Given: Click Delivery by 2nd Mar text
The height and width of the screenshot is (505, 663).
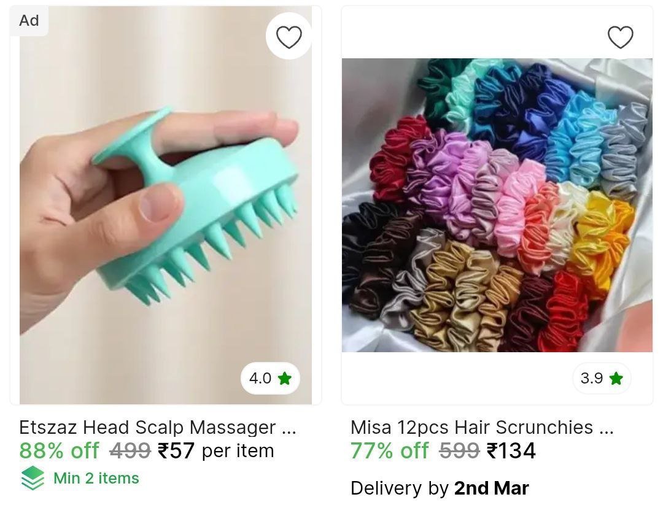Looking at the screenshot, I should [x=440, y=488].
